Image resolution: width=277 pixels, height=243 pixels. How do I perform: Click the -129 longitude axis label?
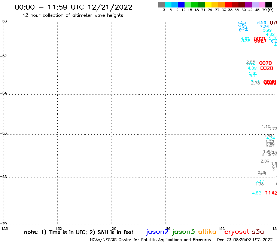[112, 229]
